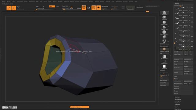Click the MergeSimilar button
This screenshot has width=196, height=110.
click(188, 81)
